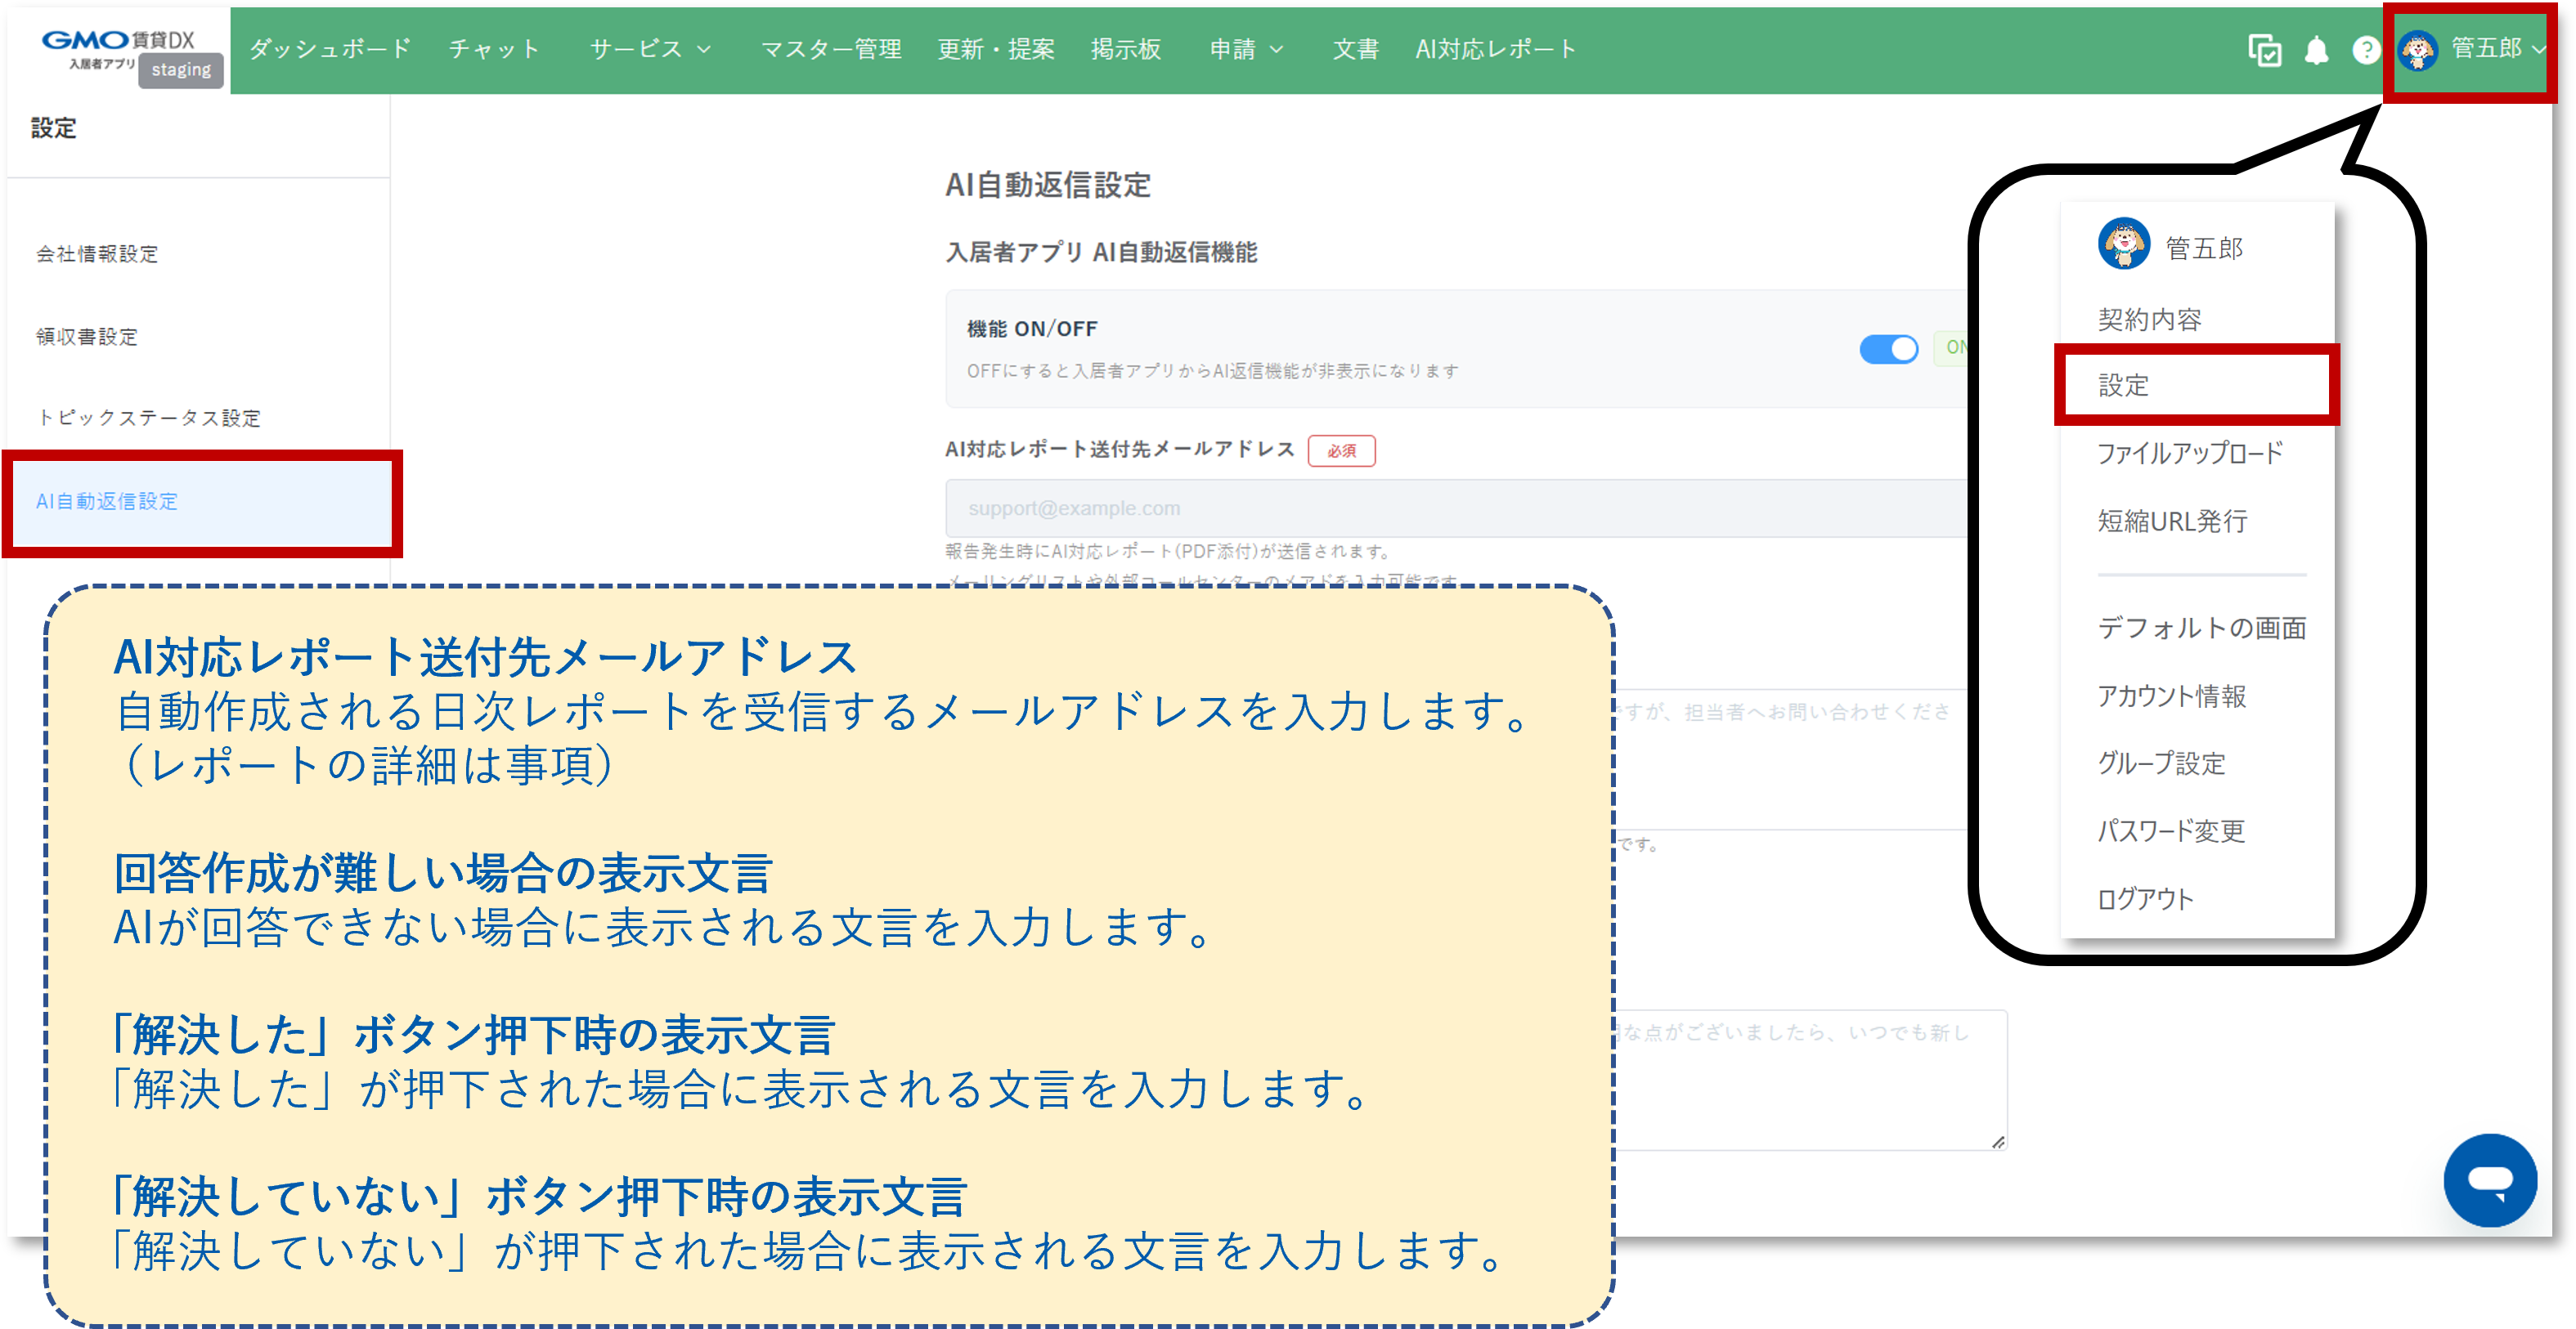Open 掲示板 in the top navigation
The height and width of the screenshot is (1329, 2576).
coord(1126,49)
